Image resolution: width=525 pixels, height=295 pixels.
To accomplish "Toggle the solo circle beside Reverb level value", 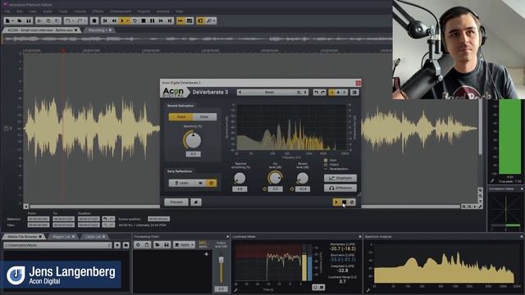I will pyautogui.click(x=292, y=189).
